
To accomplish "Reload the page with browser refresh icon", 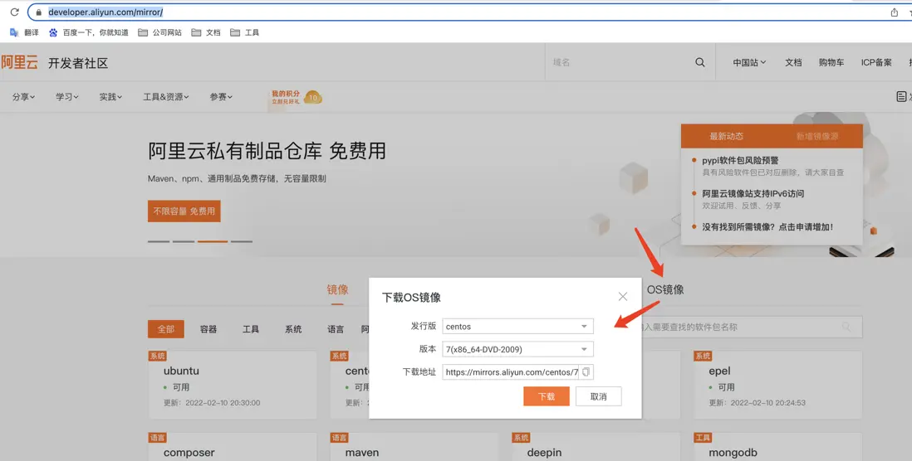I will click(x=15, y=12).
